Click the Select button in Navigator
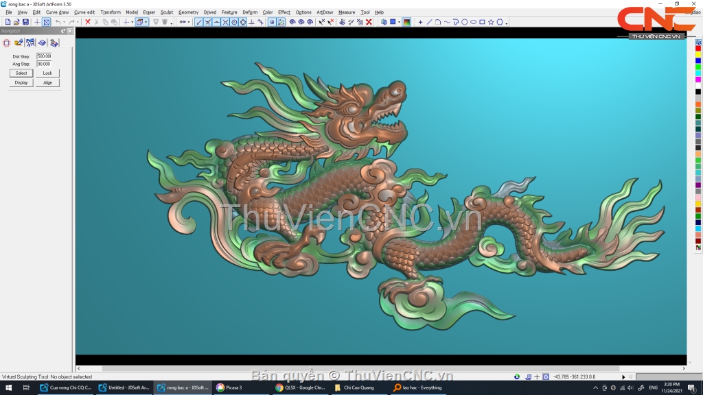The height and width of the screenshot is (395, 703). 21,73
